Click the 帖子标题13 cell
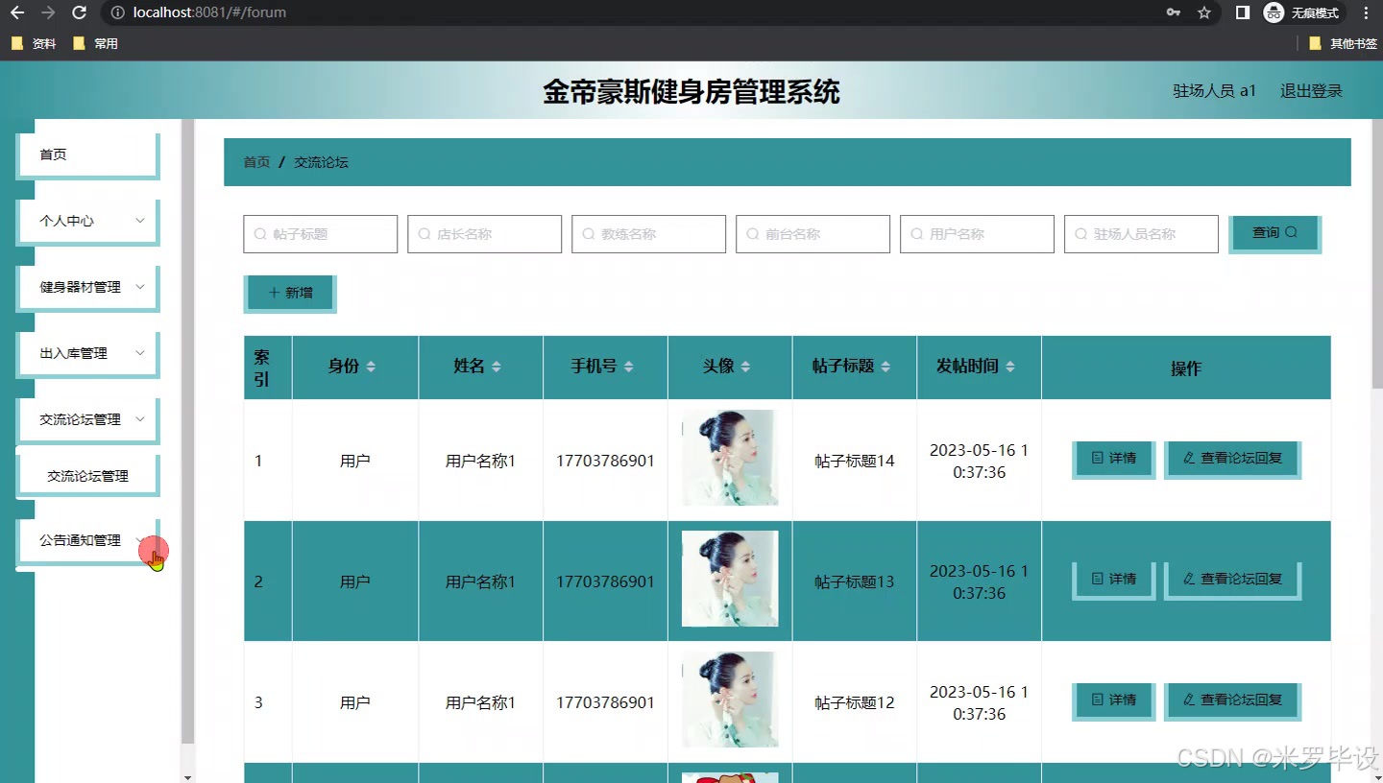This screenshot has height=783, width=1383. 855,581
